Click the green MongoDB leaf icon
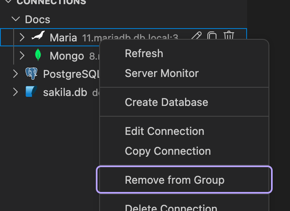 coord(38,55)
